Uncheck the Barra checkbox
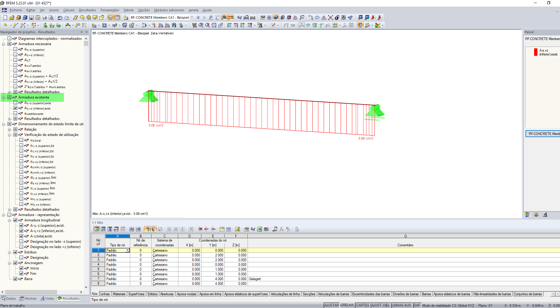 [x=15, y=279]
